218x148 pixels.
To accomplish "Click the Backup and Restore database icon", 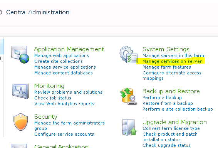I will (x=128, y=96).
